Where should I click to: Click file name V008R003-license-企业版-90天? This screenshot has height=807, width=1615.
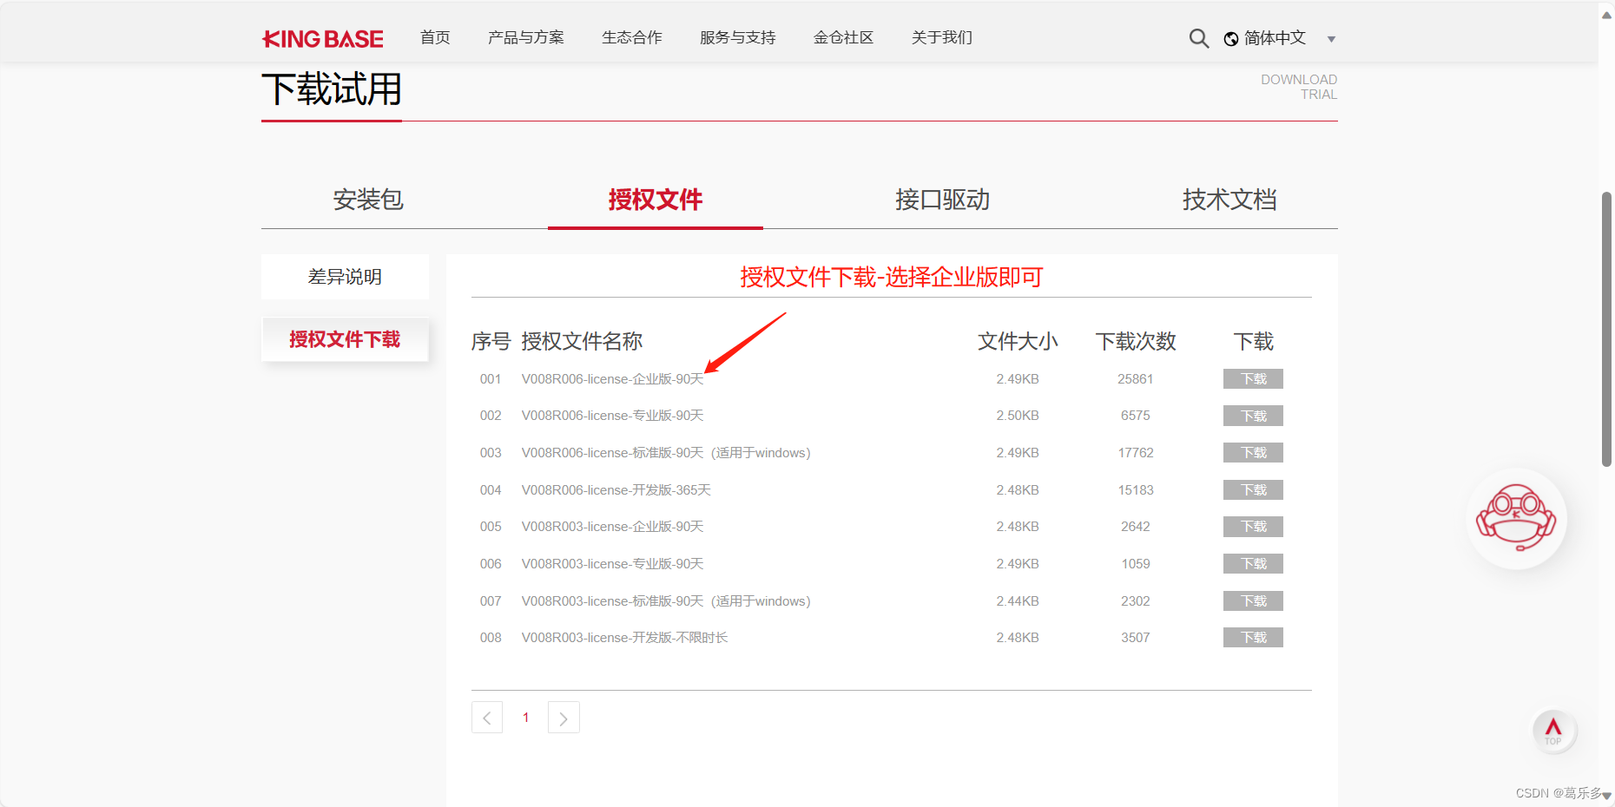pos(612,527)
